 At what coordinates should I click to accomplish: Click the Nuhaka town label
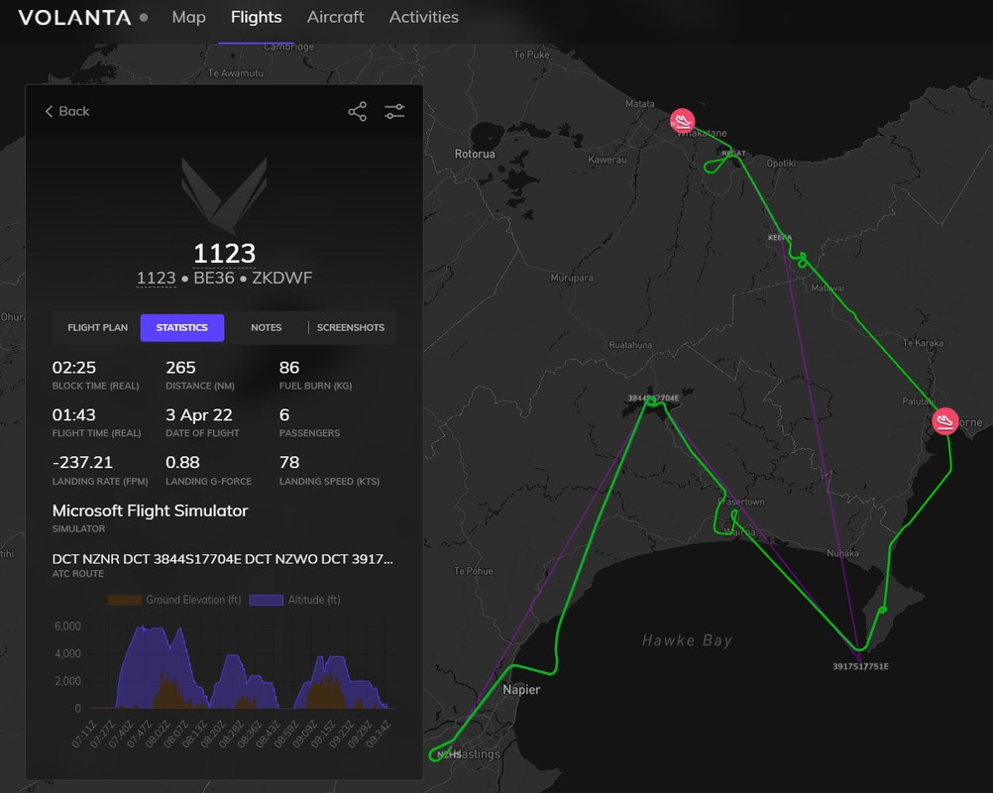[843, 553]
